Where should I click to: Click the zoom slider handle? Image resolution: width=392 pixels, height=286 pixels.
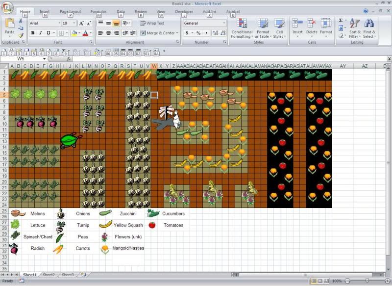[367, 281]
